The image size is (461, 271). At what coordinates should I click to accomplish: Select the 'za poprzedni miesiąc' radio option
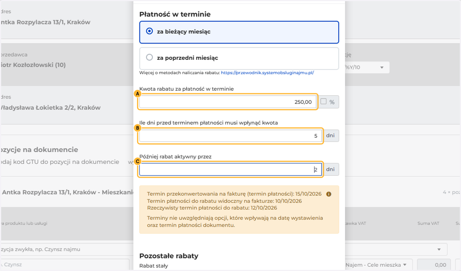point(239,58)
